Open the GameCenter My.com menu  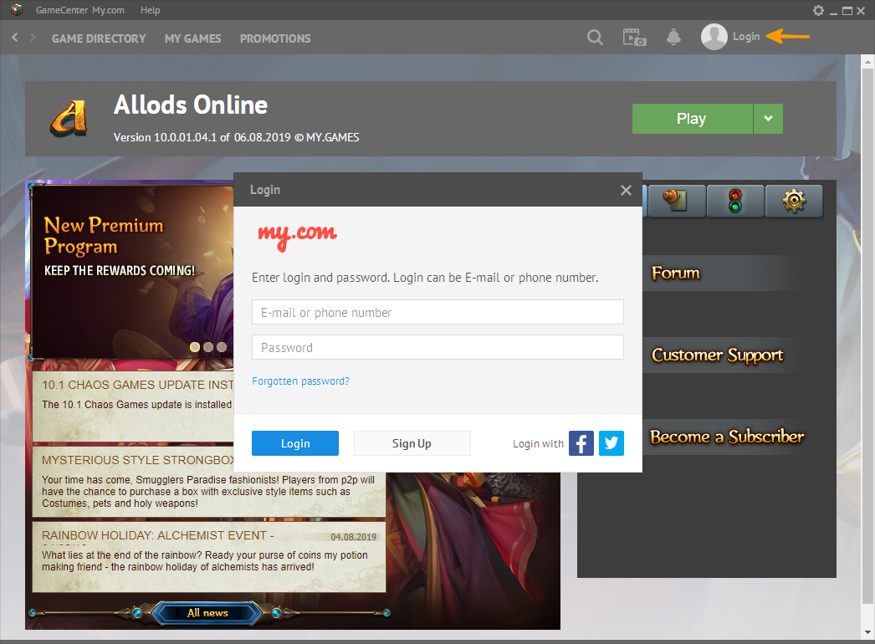coord(79,10)
